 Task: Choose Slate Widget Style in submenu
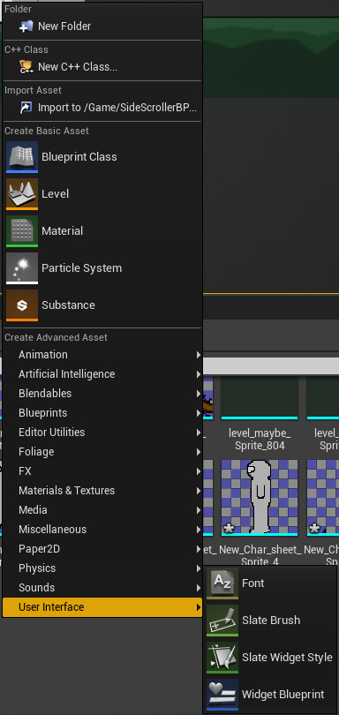(x=270, y=658)
